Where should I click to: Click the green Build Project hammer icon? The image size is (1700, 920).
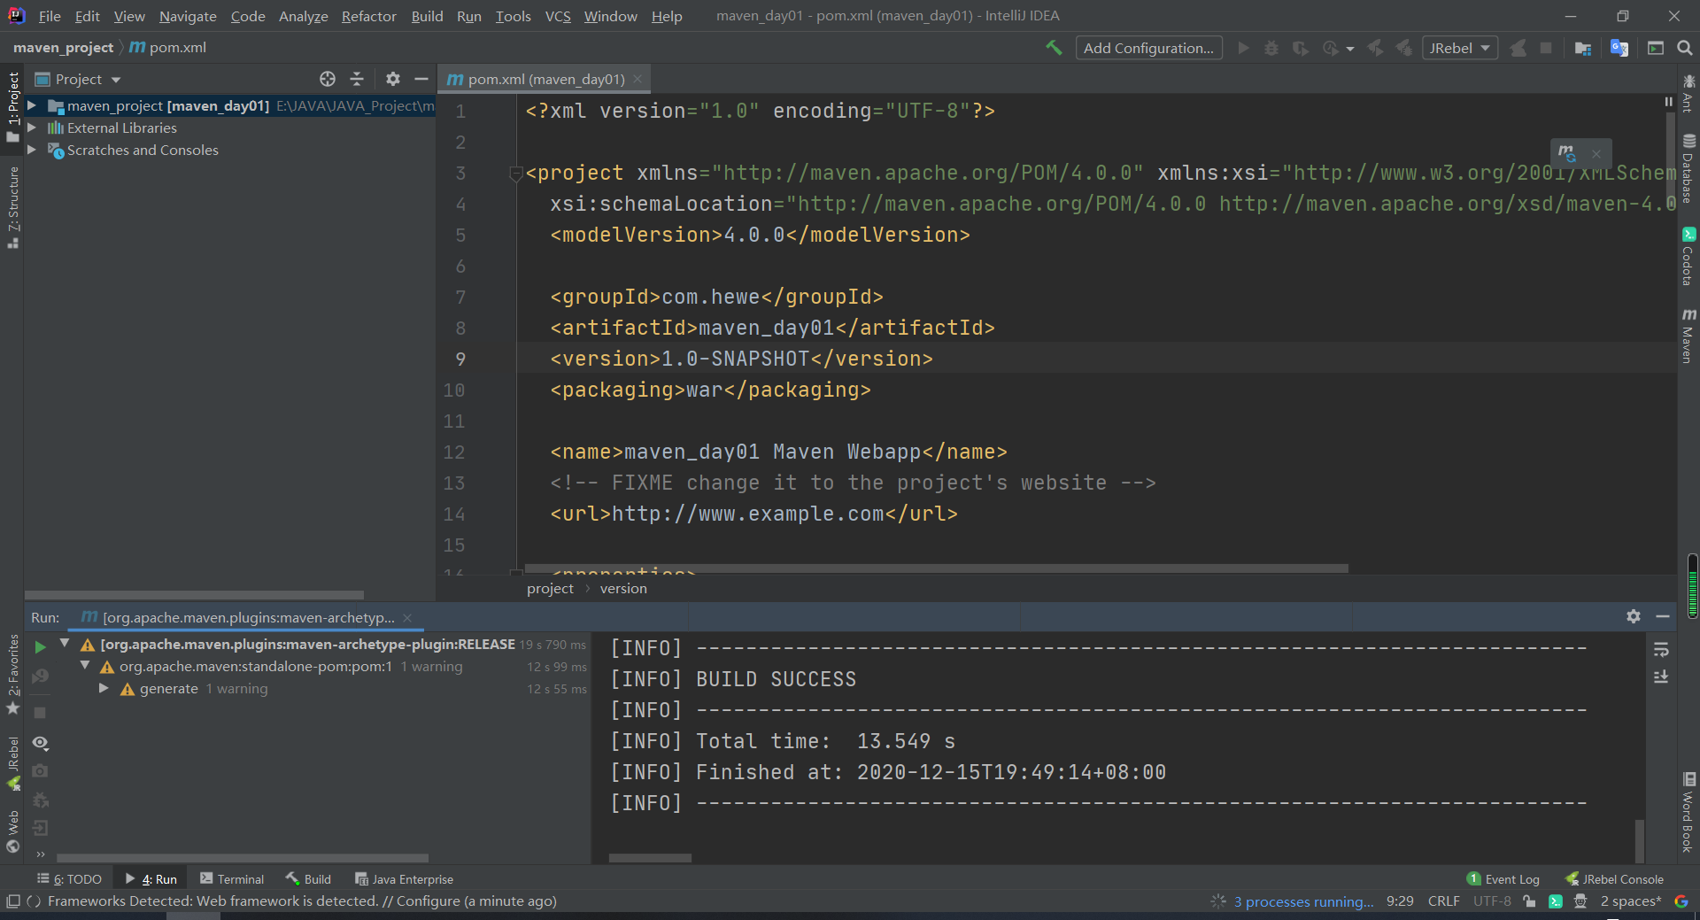coord(1054,48)
